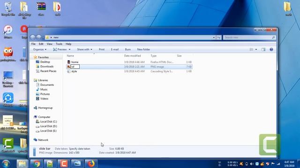
Task: Open Documents library
Action: point(47,85)
